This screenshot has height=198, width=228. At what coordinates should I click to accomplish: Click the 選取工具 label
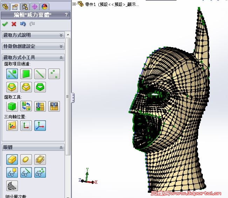(x=13, y=97)
